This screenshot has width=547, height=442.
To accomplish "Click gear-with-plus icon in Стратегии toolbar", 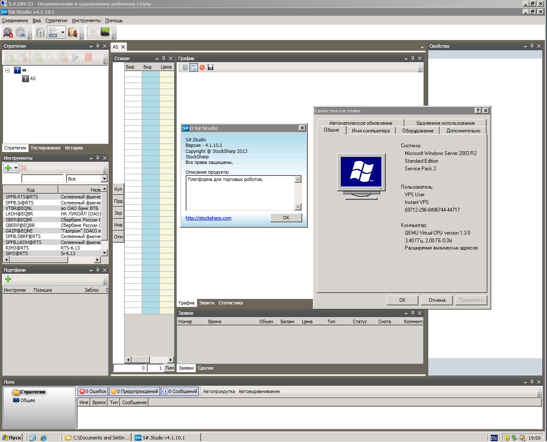I will pos(37,57).
